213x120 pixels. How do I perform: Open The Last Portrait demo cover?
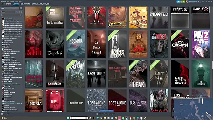(76, 74)
